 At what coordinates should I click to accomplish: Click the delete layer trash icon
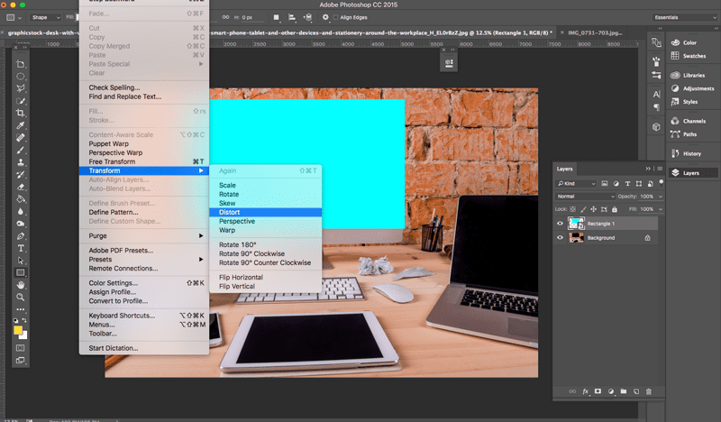[x=648, y=391]
